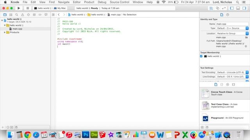The height and width of the screenshot is (140, 250).
Task: Toggle the Debug area visibility
Action: [238, 8]
